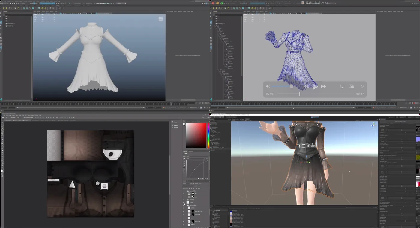Viewport: 420px width, 228px height.
Task: Open Photoshop Filter menu
Action: (x=23, y=115)
